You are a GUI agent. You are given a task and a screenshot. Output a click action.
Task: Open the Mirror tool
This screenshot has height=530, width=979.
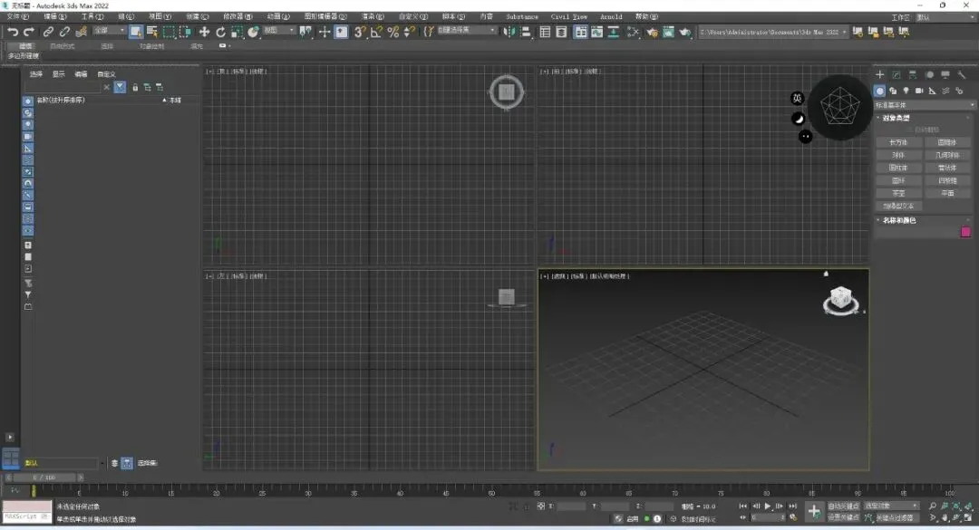[x=509, y=32]
